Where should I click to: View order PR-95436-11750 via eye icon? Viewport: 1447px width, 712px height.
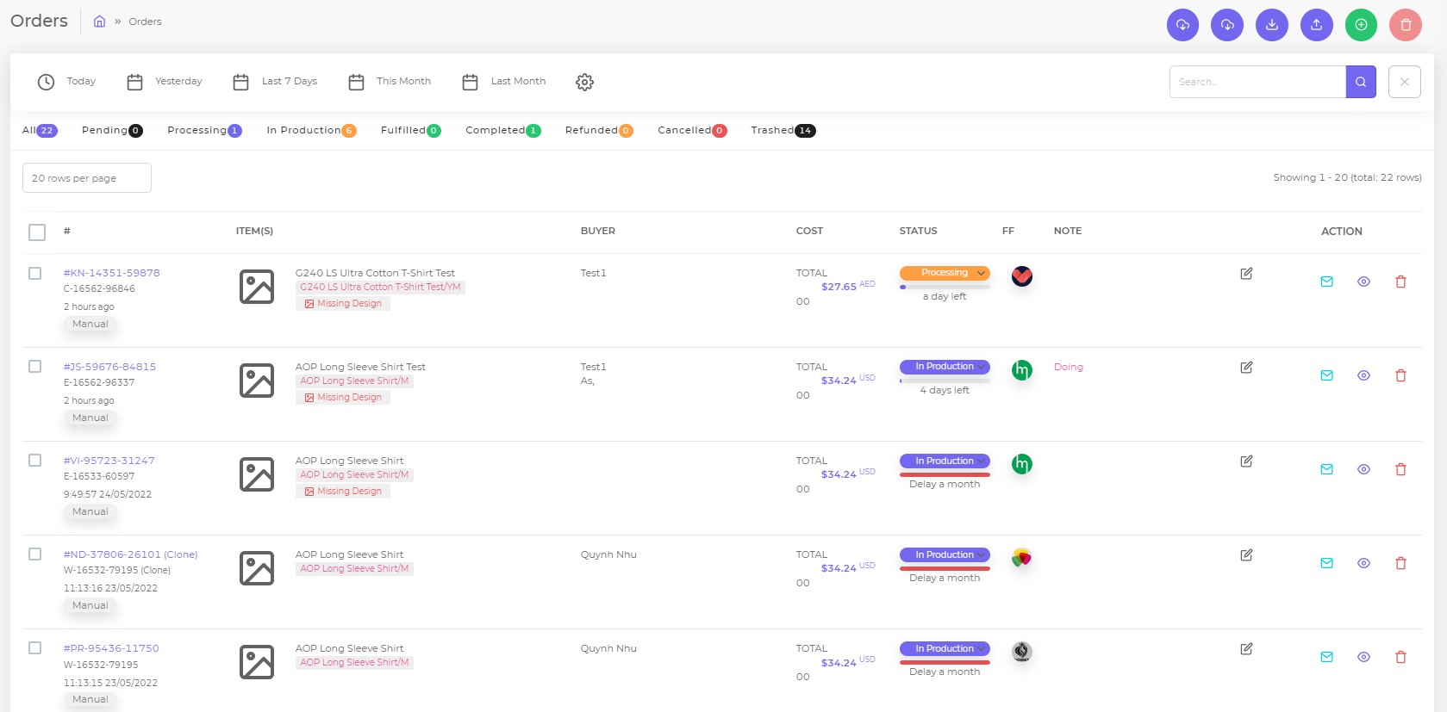point(1364,657)
